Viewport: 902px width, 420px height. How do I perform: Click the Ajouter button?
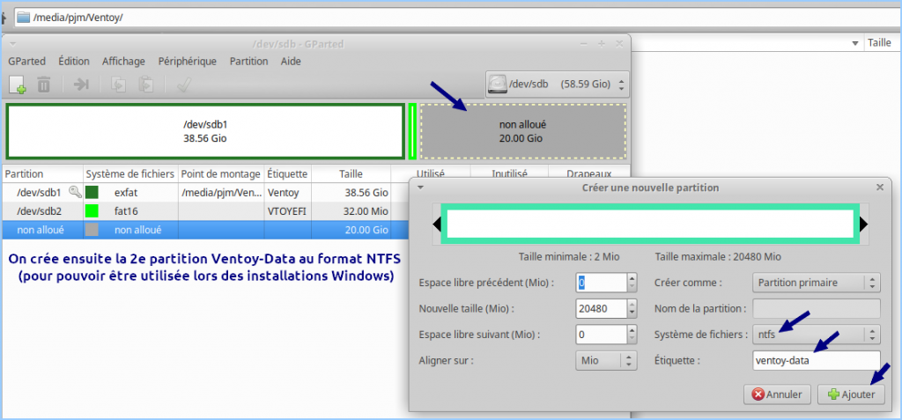[x=851, y=394]
